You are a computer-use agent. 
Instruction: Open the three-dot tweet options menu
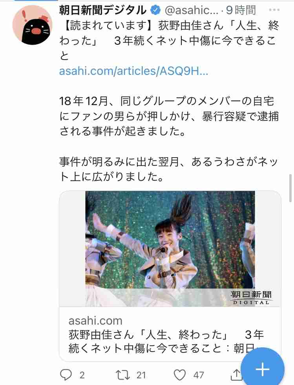pyautogui.click(x=274, y=10)
